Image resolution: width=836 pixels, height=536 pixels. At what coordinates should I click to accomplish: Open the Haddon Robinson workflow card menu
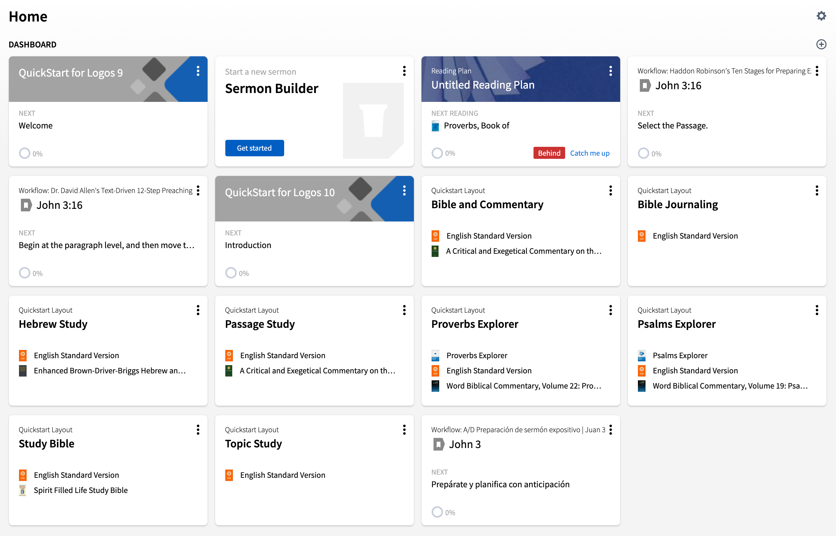click(817, 71)
